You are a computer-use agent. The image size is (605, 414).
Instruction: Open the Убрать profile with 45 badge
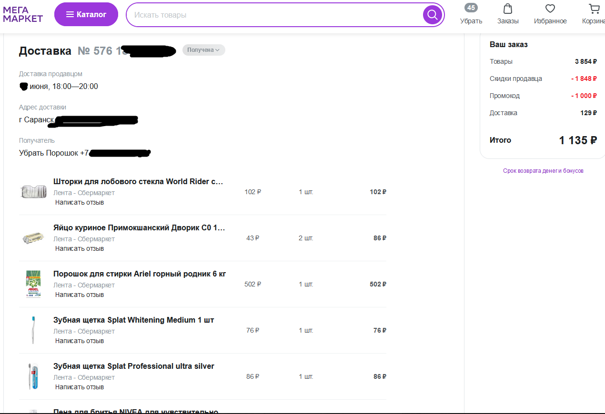click(471, 14)
